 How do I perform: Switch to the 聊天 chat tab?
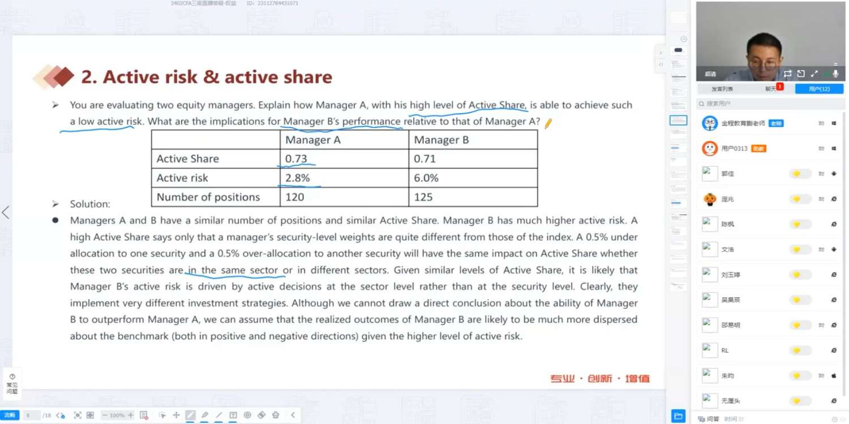(771, 89)
